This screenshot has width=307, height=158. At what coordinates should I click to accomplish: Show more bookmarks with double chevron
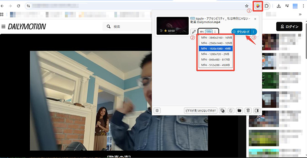point(300,14)
